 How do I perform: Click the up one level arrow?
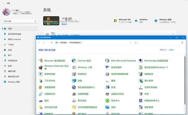coord(52,43)
